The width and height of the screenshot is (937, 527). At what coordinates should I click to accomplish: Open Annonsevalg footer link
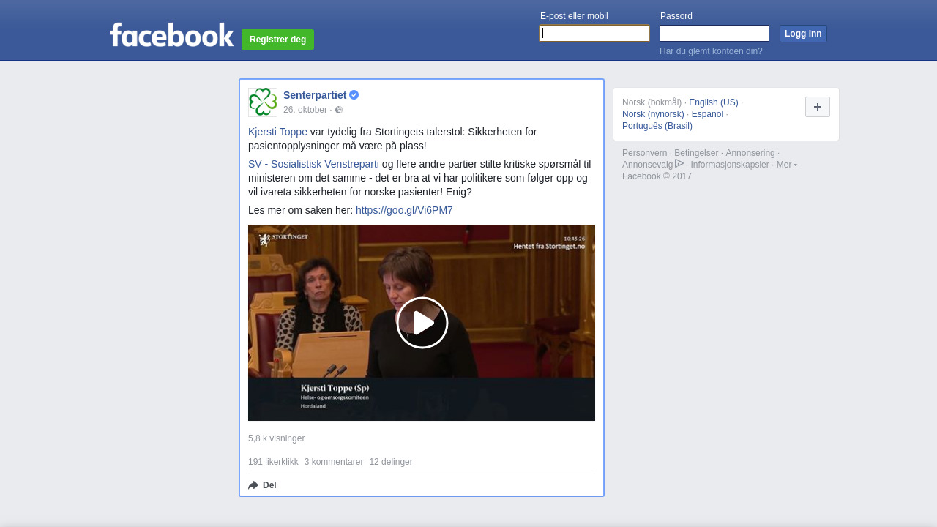[647, 165]
